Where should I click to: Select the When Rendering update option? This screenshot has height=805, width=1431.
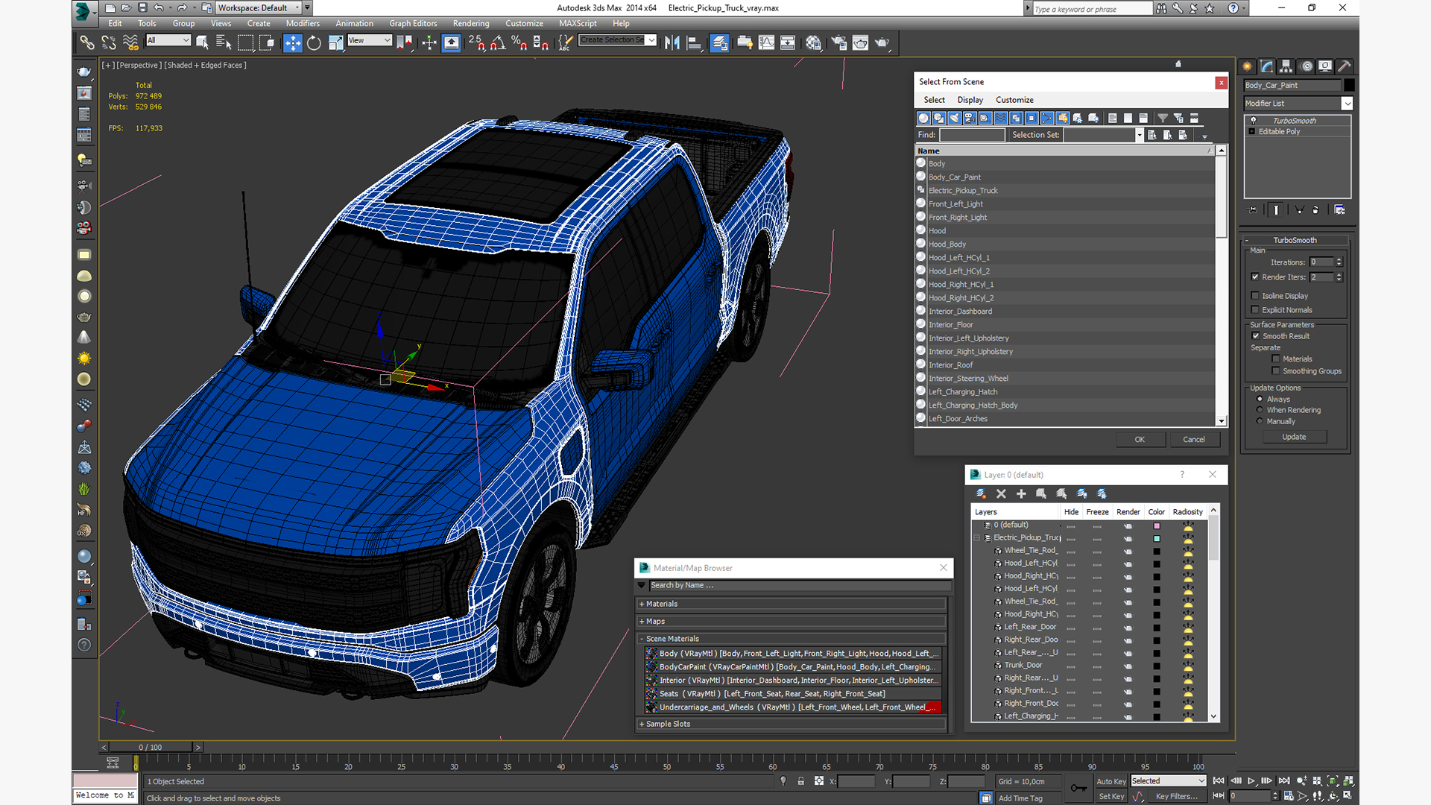point(1260,410)
